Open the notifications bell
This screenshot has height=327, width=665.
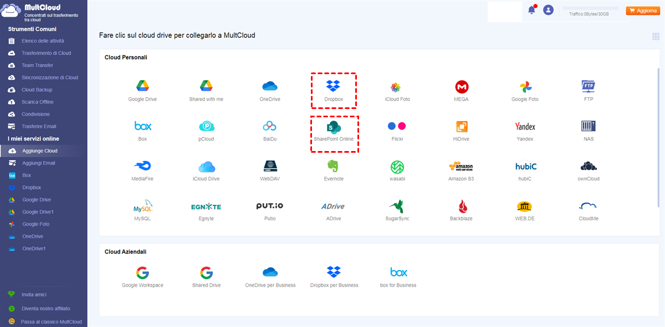(x=531, y=10)
